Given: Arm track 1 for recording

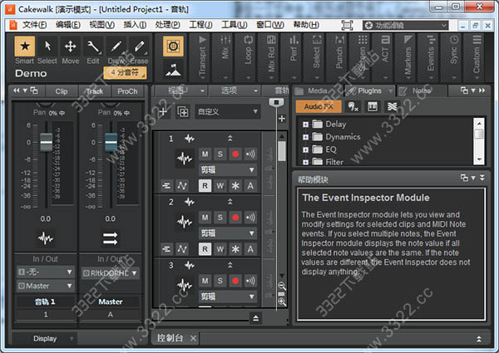Looking at the screenshot, I should (235, 154).
